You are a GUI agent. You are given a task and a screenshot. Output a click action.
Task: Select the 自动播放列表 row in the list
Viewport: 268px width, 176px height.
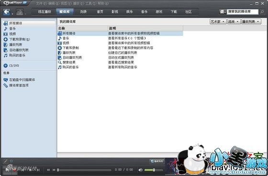(120, 57)
